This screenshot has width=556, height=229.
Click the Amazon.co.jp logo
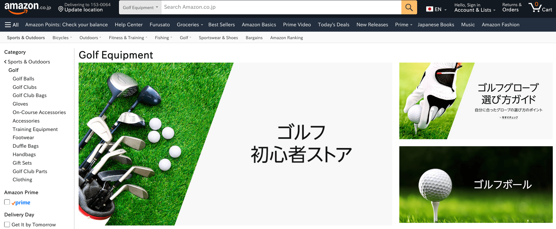(27, 7)
